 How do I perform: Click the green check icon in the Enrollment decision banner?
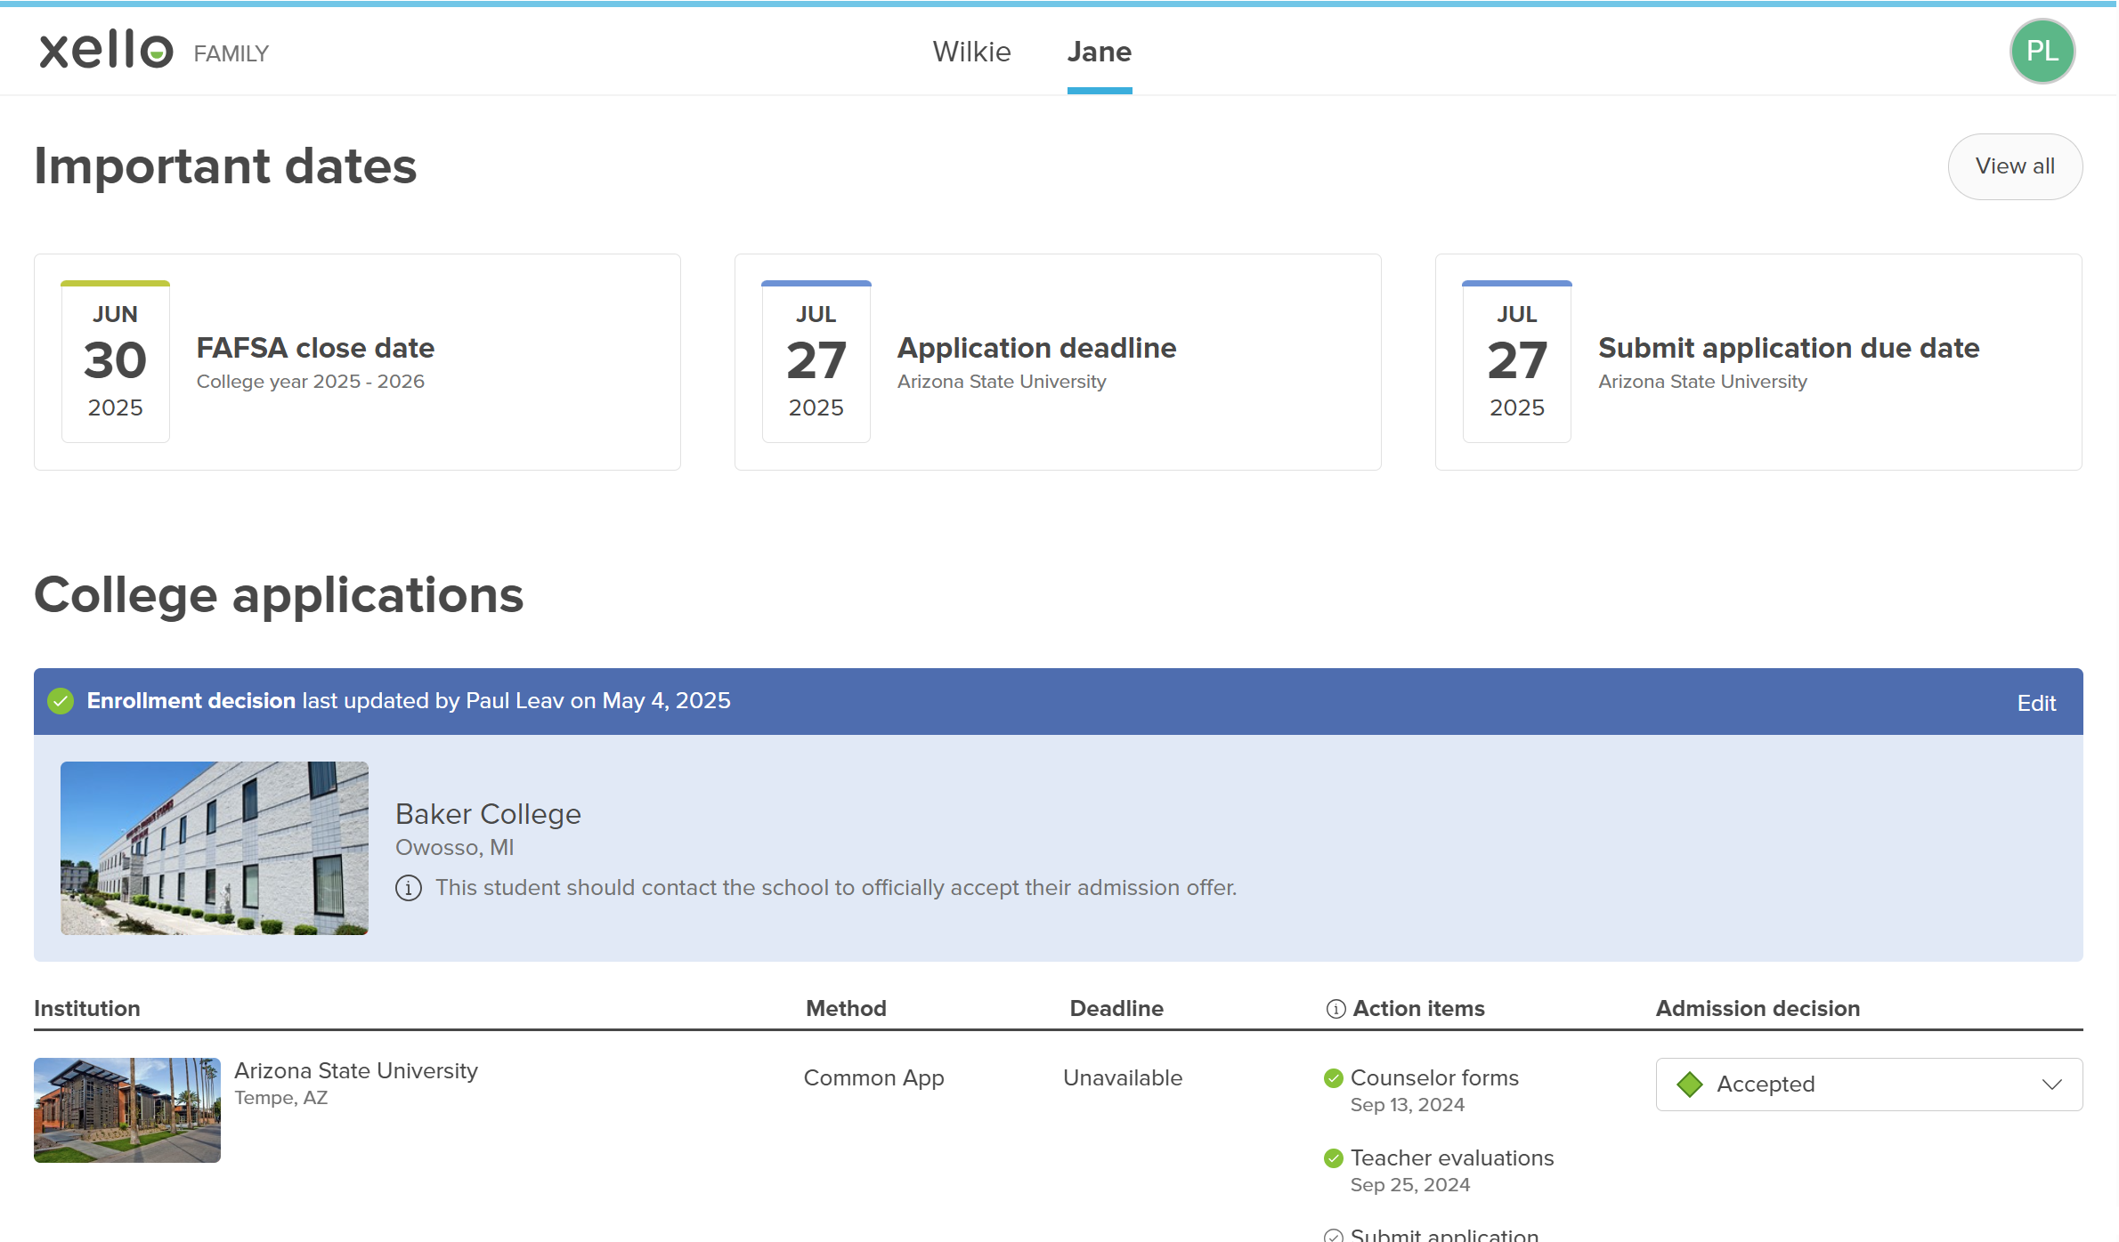pos(61,701)
